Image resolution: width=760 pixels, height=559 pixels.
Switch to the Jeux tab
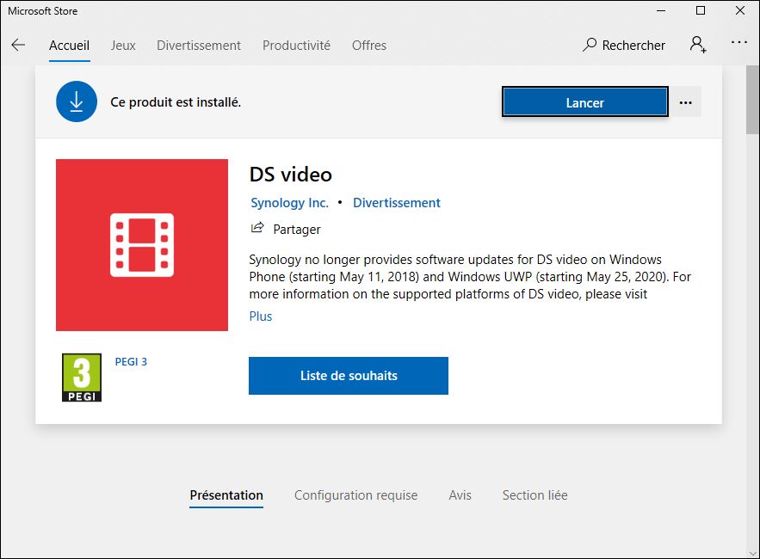[x=123, y=46]
